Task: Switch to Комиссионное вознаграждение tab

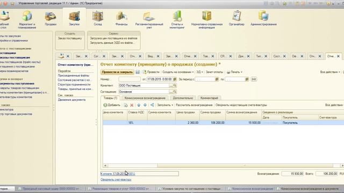Action: pyautogui.click(x=145, y=98)
